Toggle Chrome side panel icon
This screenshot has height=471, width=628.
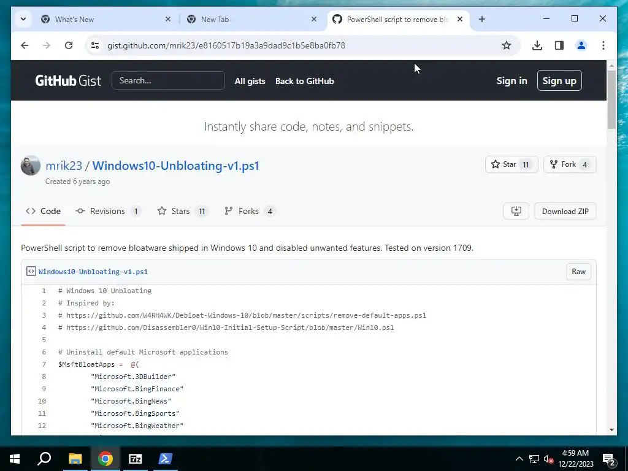(559, 45)
